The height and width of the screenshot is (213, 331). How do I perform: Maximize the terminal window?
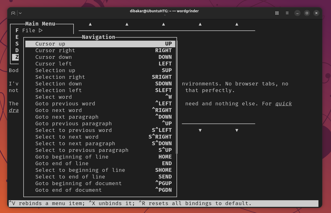[x=307, y=13]
